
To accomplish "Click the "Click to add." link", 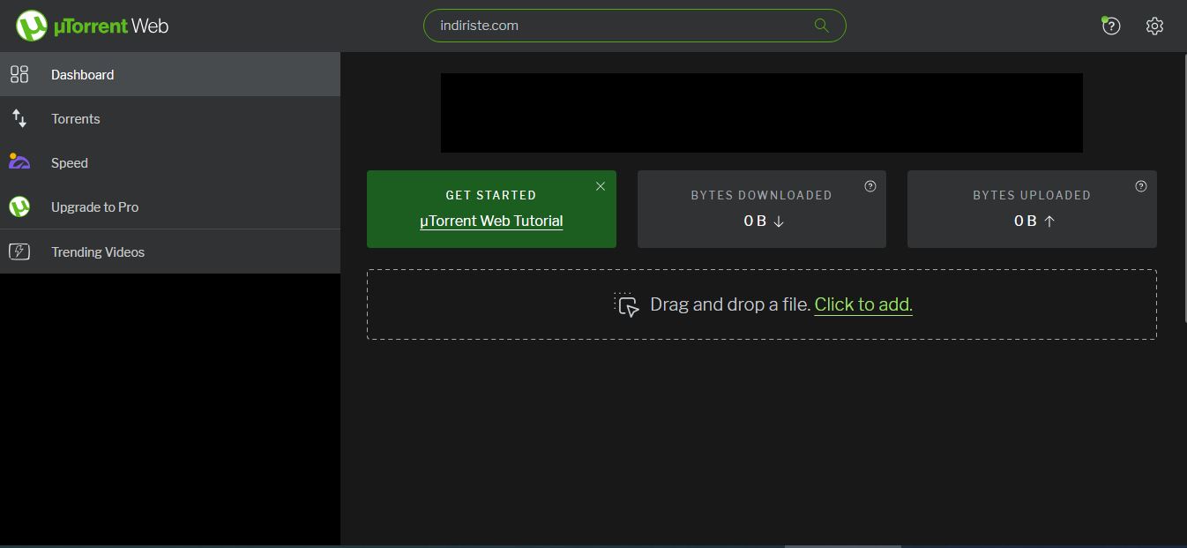I will click(863, 304).
